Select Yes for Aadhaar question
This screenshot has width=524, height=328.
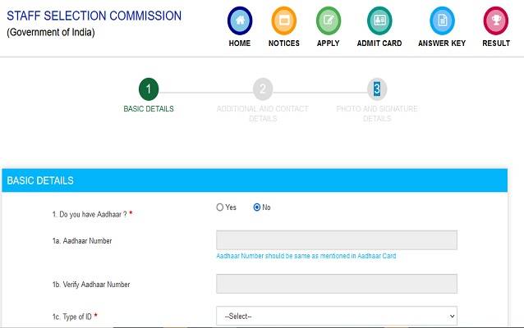pos(220,207)
